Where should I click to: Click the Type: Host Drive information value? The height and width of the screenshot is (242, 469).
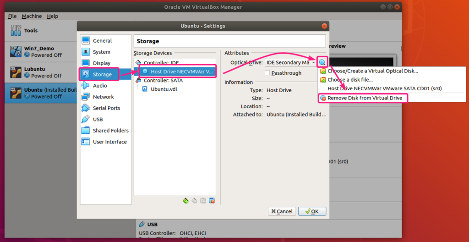[x=279, y=90]
